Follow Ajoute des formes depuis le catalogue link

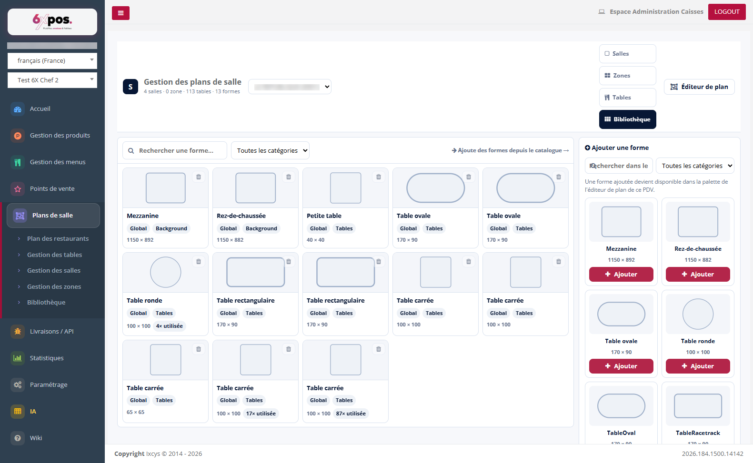point(510,150)
